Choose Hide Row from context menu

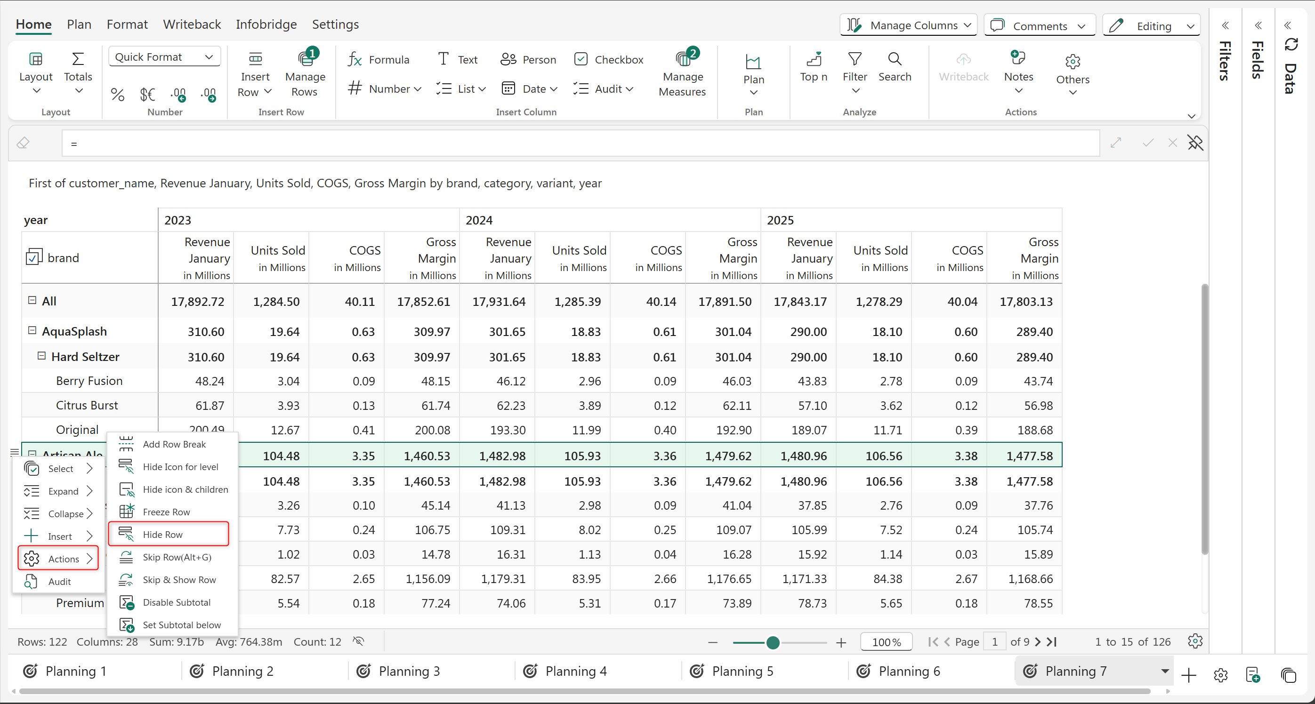[163, 534]
